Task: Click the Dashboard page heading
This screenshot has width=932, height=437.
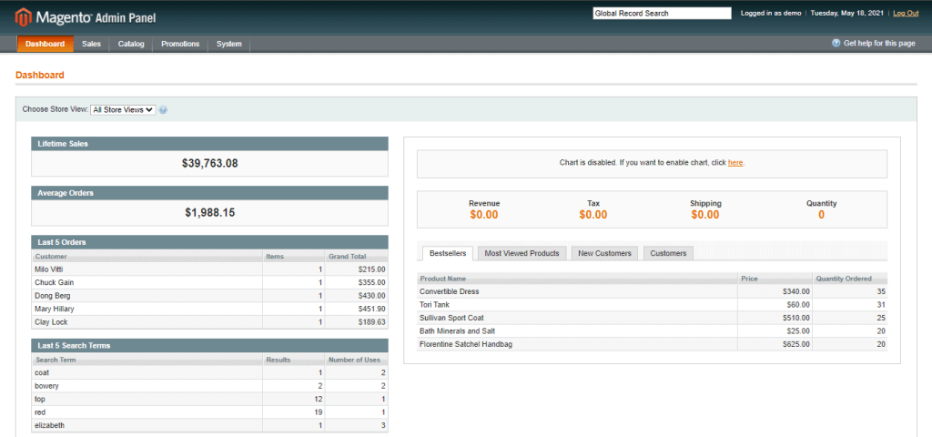Action: click(x=40, y=76)
